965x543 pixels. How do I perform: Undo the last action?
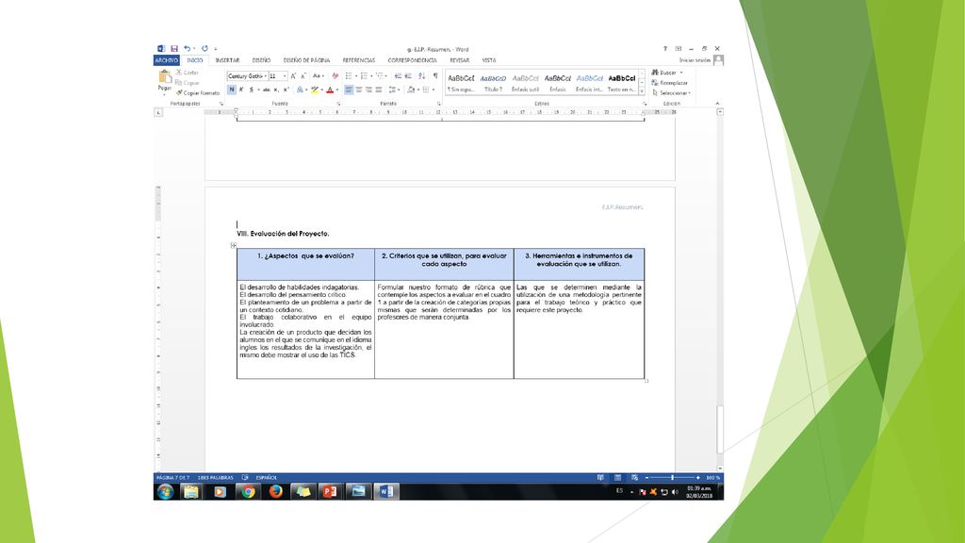187,49
